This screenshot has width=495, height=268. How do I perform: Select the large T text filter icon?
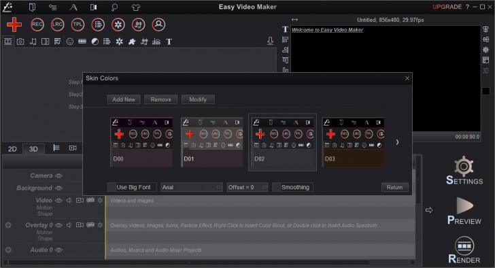pos(169,41)
